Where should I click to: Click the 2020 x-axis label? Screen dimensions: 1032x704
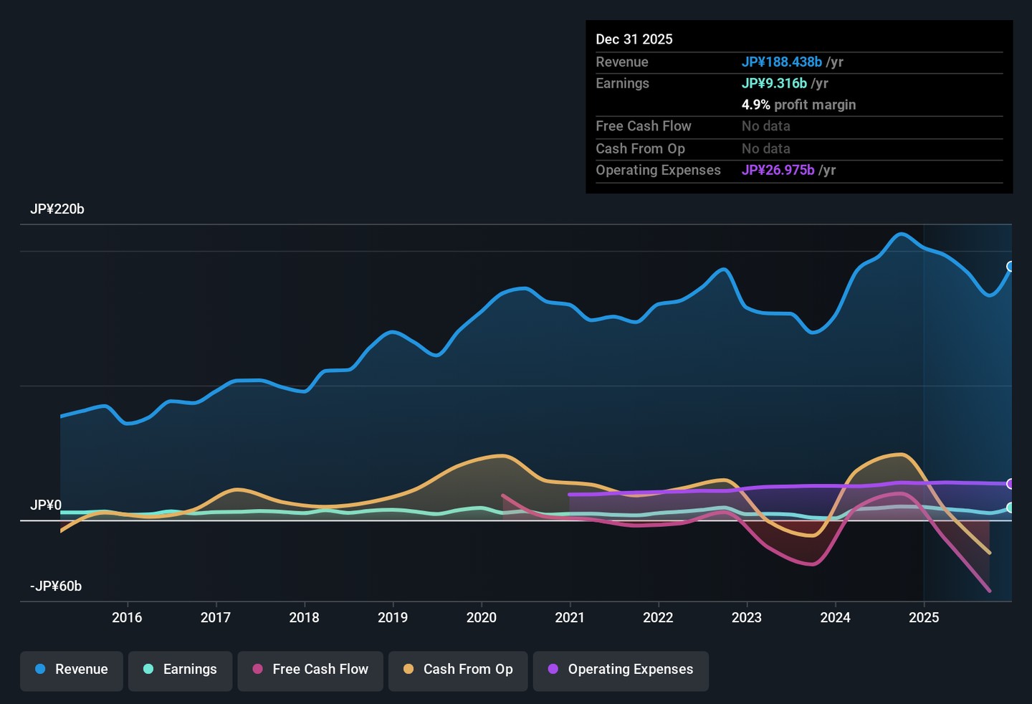[481, 618]
